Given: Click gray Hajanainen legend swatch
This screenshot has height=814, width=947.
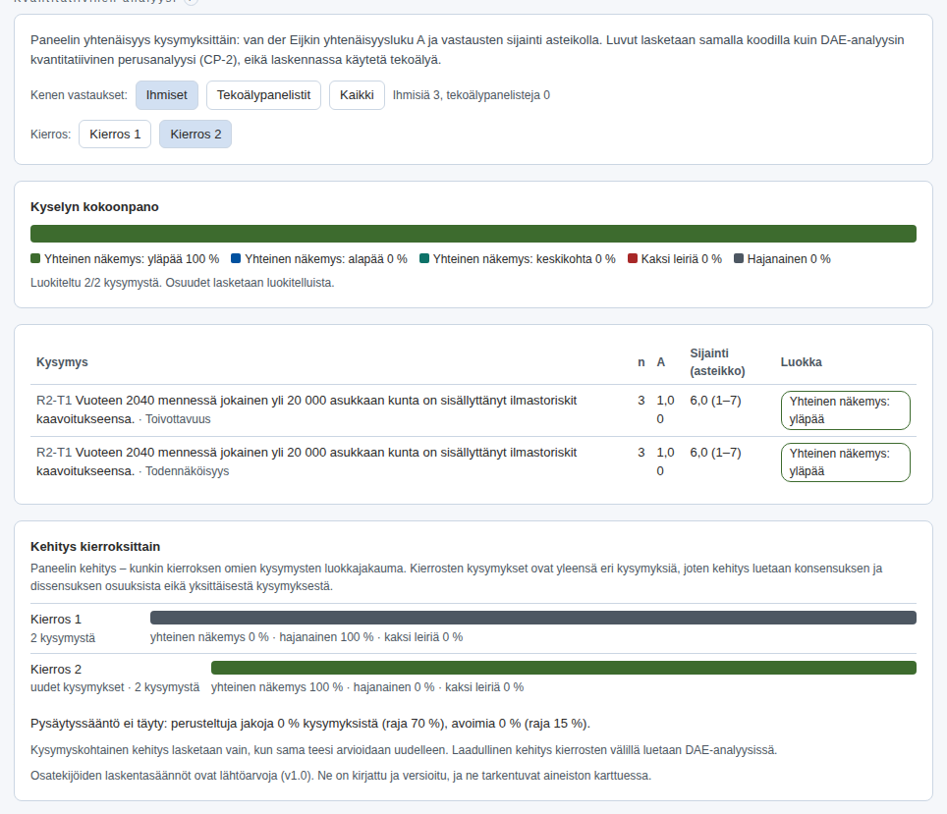Looking at the screenshot, I should pos(738,258).
